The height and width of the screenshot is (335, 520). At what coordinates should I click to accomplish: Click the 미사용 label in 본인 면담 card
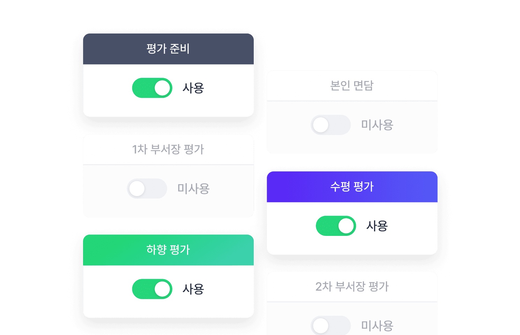click(x=377, y=125)
